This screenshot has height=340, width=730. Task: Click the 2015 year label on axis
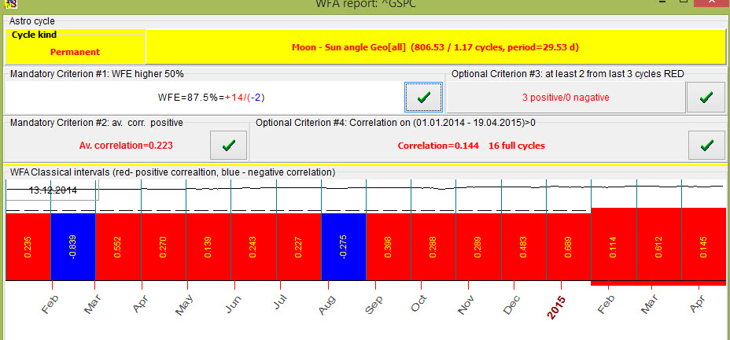click(x=558, y=310)
